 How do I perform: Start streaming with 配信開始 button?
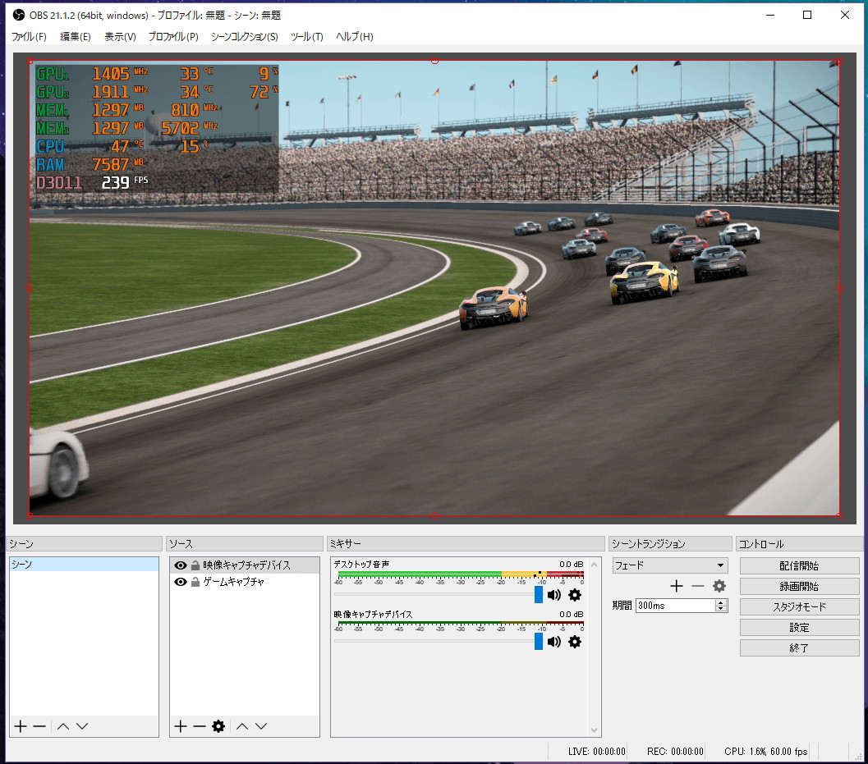coord(799,565)
